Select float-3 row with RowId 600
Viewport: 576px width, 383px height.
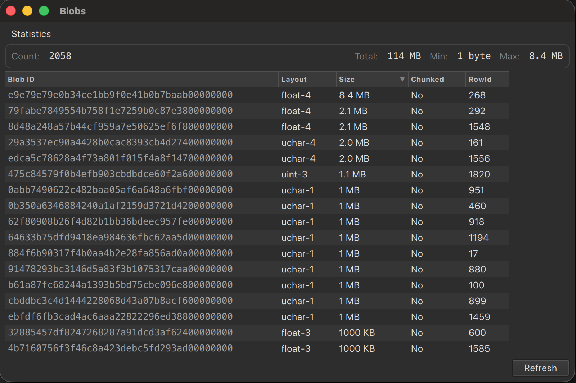click(x=477, y=333)
